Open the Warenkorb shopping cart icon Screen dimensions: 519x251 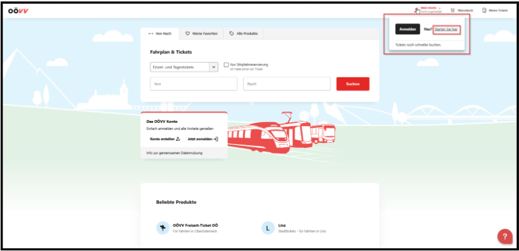tap(453, 11)
